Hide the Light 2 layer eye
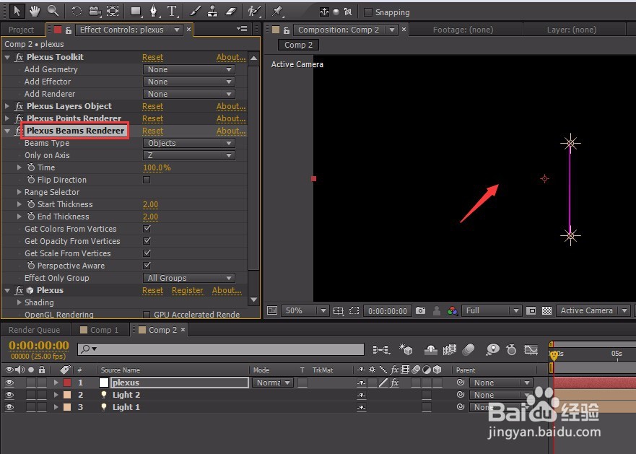 (9, 395)
